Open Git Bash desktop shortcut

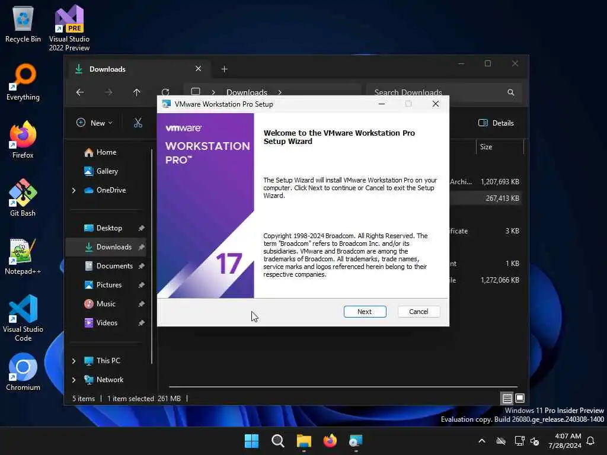coord(23,198)
